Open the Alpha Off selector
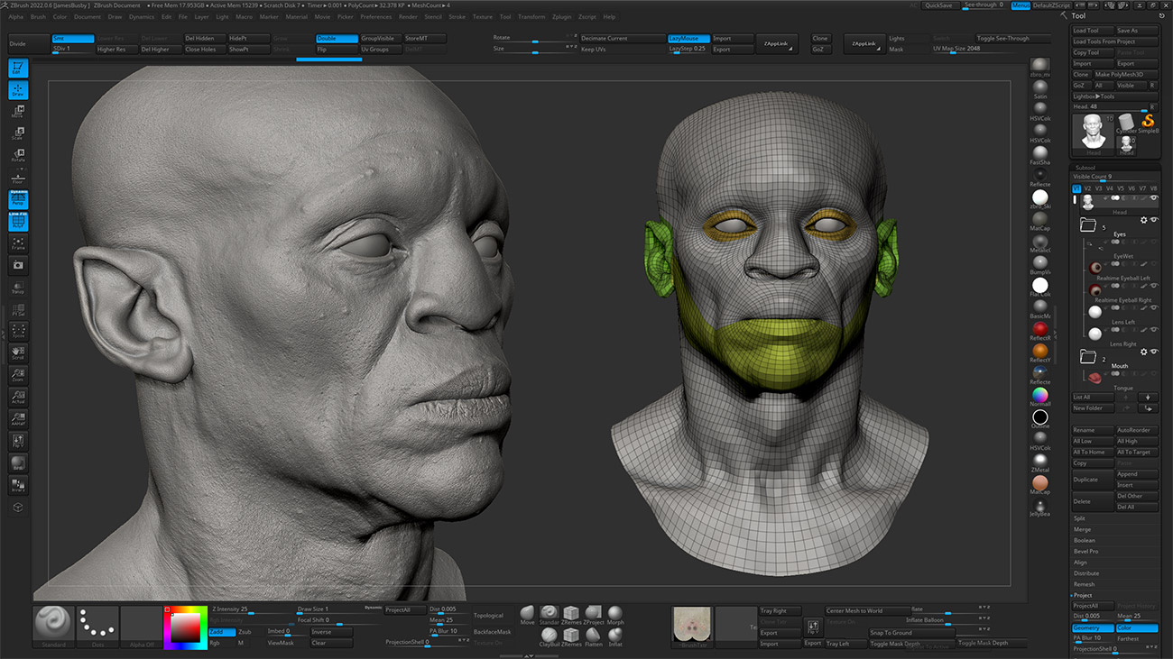 pos(141,627)
